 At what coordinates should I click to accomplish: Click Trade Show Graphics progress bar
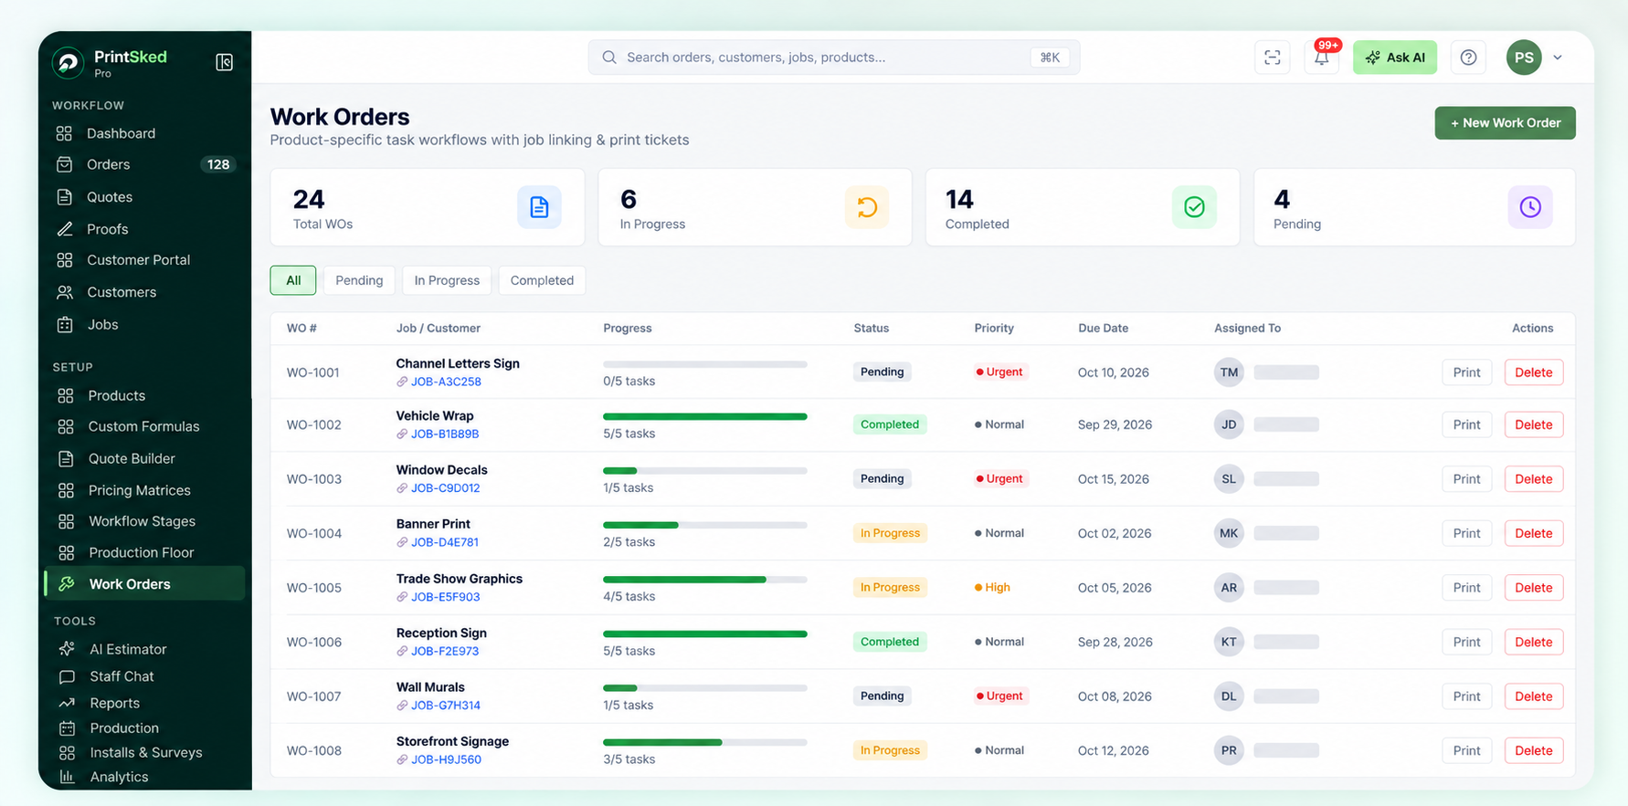coord(705,580)
